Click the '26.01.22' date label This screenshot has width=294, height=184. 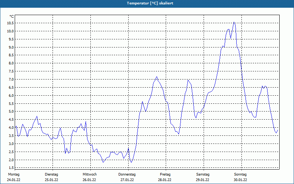[89, 180]
